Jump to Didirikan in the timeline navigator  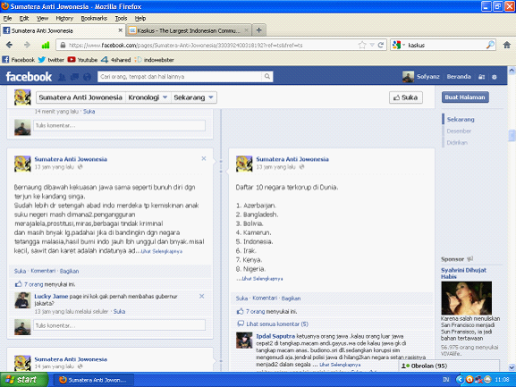457,143
